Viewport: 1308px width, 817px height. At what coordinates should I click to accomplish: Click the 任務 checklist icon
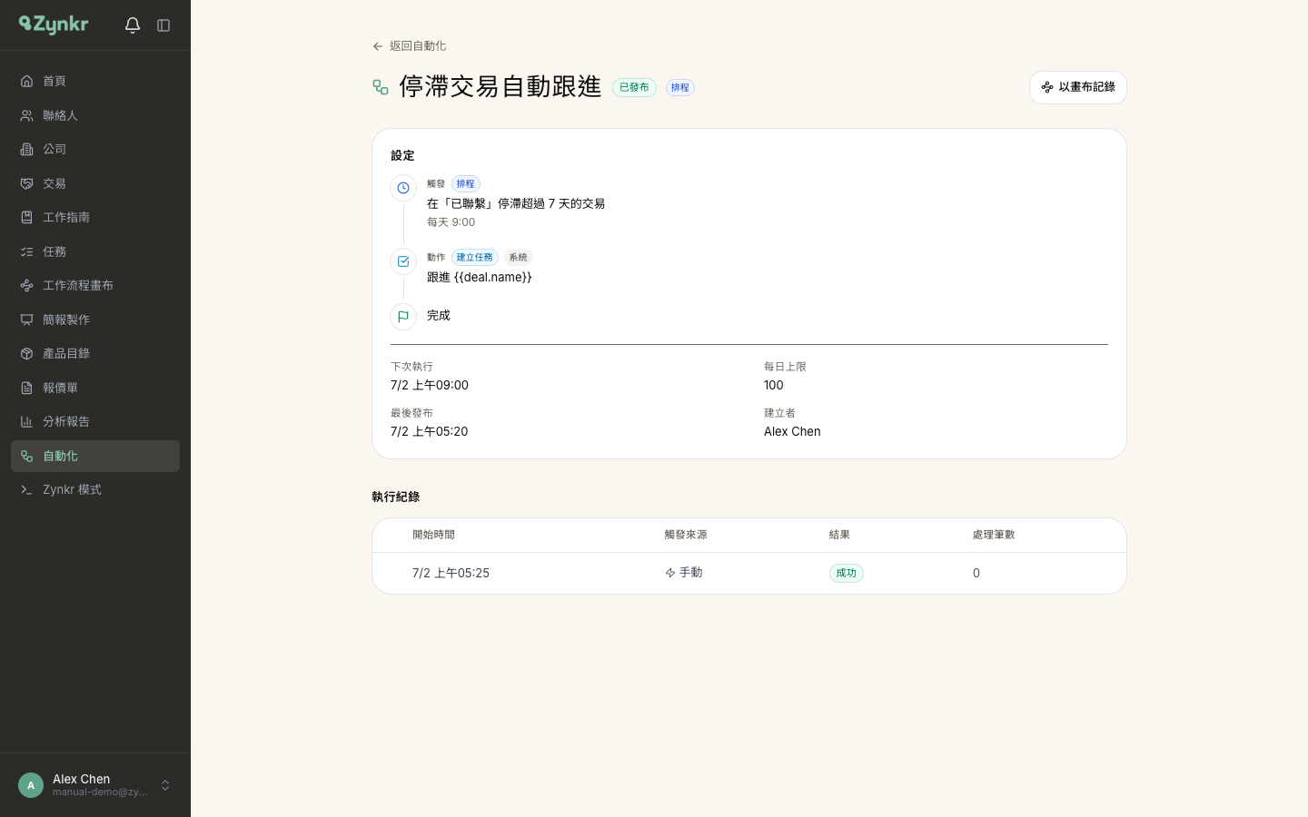(27, 251)
